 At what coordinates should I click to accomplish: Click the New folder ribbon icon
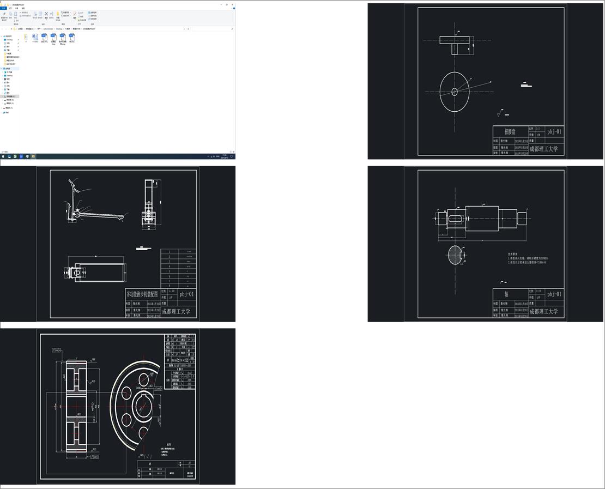point(58,14)
